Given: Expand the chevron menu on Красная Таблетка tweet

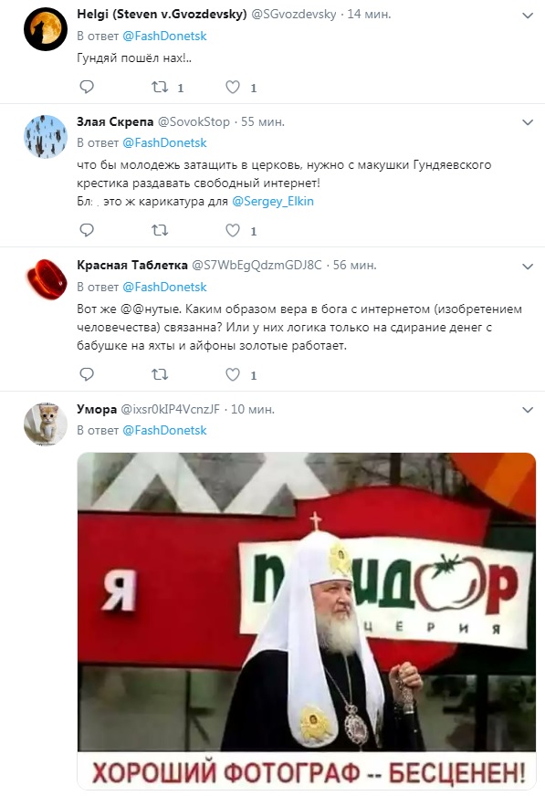Looking at the screenshot, I should 528,267.
